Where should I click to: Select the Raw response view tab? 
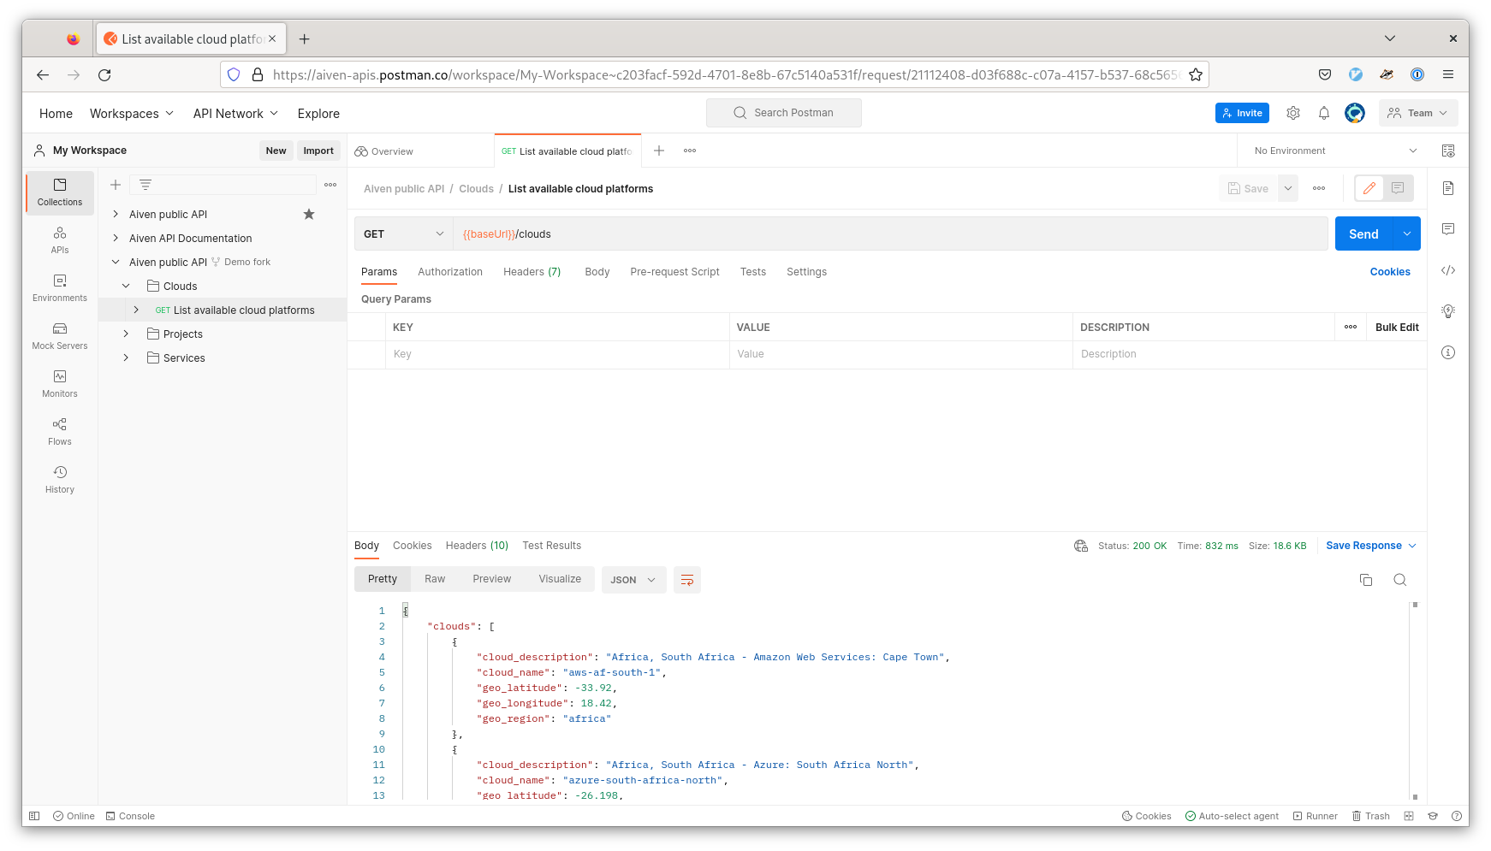[434, 579]
